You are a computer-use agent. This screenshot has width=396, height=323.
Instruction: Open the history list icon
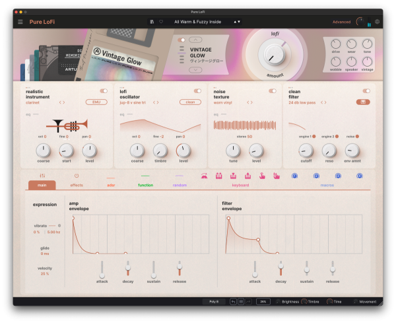click(x=241, y=301)
